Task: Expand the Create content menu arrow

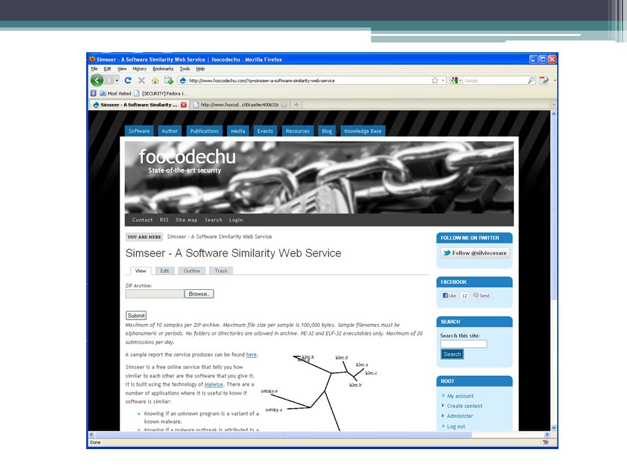Action: (x=443, y=405)
